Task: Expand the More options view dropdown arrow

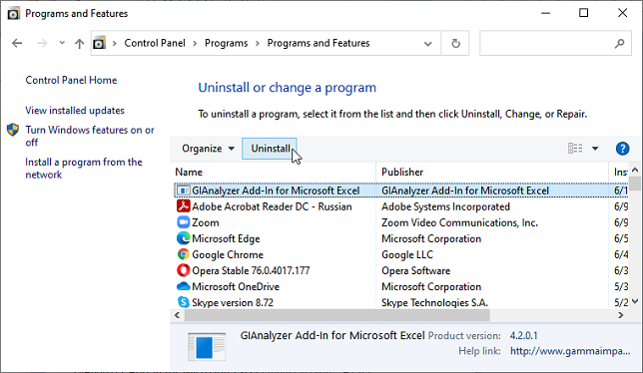Action: (x=595, y=149)
